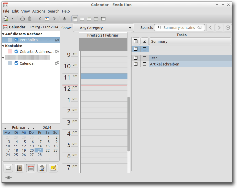Uncheck the Calendar source checkbox
The height and width of the screenshot is (188, 237).
coord(16,63)
